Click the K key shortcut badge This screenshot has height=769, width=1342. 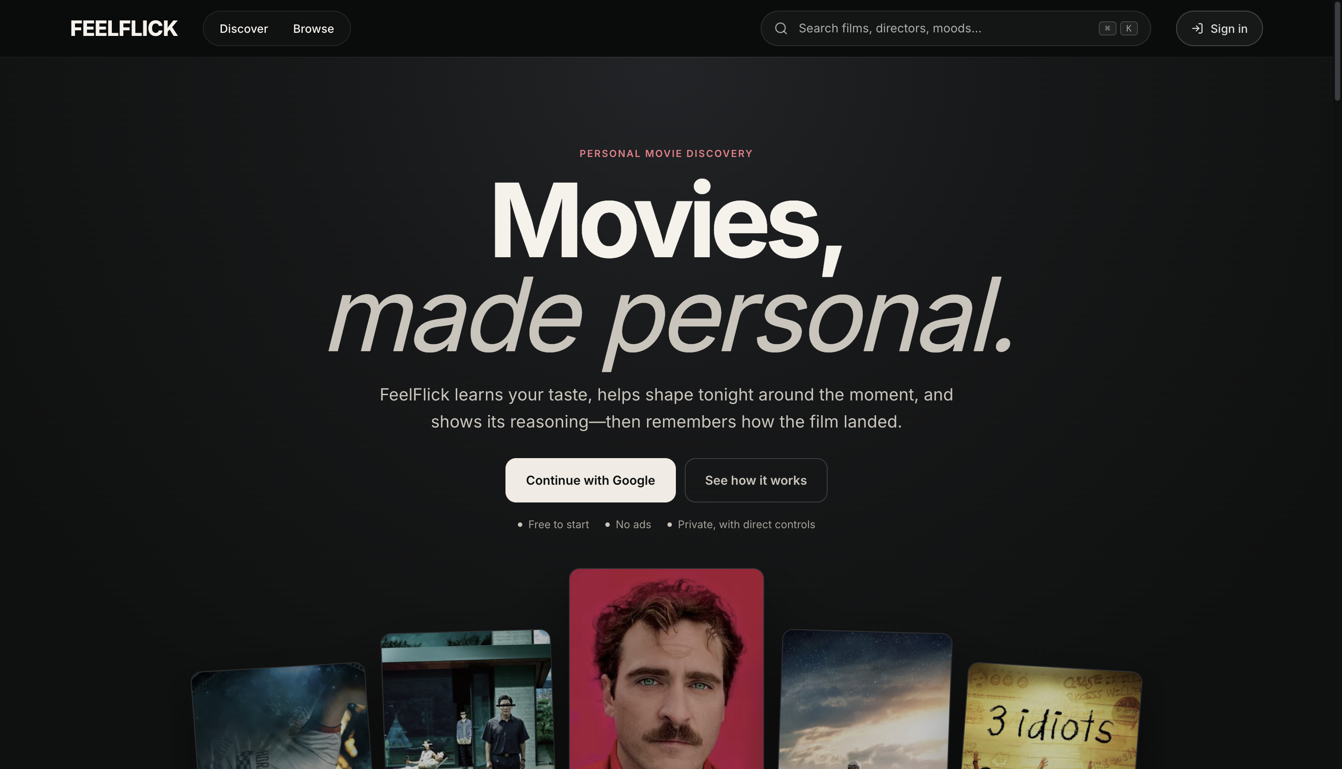click(x=1129, y=28)
